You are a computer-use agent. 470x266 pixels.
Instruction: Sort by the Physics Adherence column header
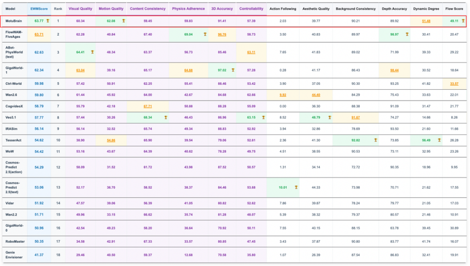188,9
